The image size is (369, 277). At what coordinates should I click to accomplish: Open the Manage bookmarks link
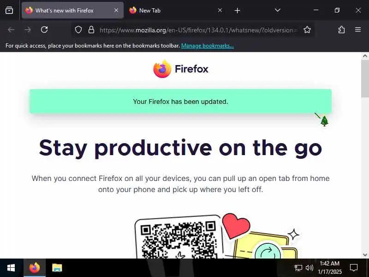click(x=207, y=46)
